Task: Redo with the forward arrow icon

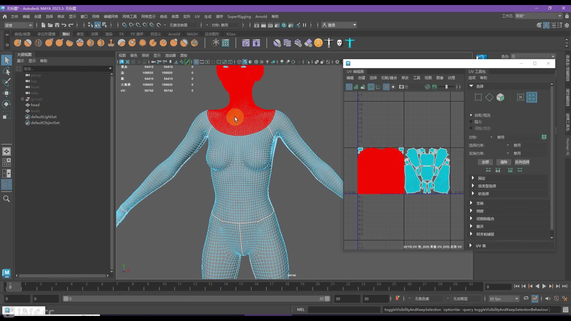Action: pyautogui.click(x=71, y=25)
